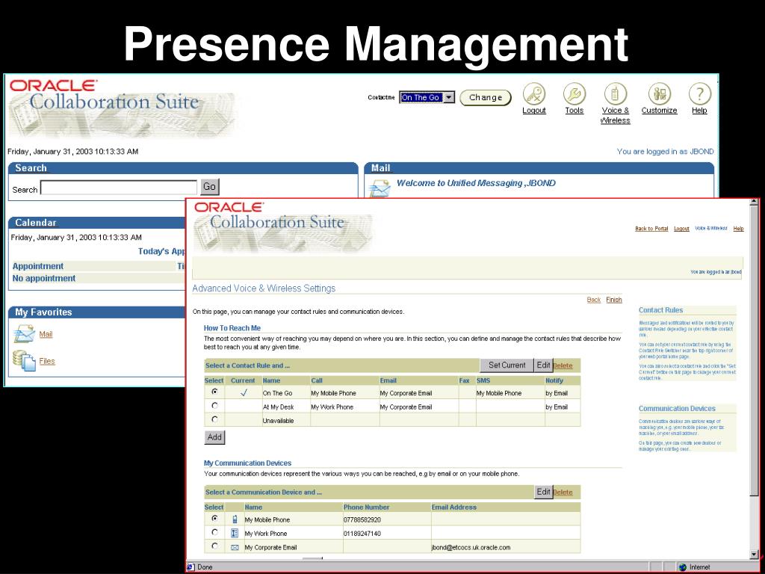Click Voice & Wireless link in settings window

pyautogui.click(x=711, y=229)
